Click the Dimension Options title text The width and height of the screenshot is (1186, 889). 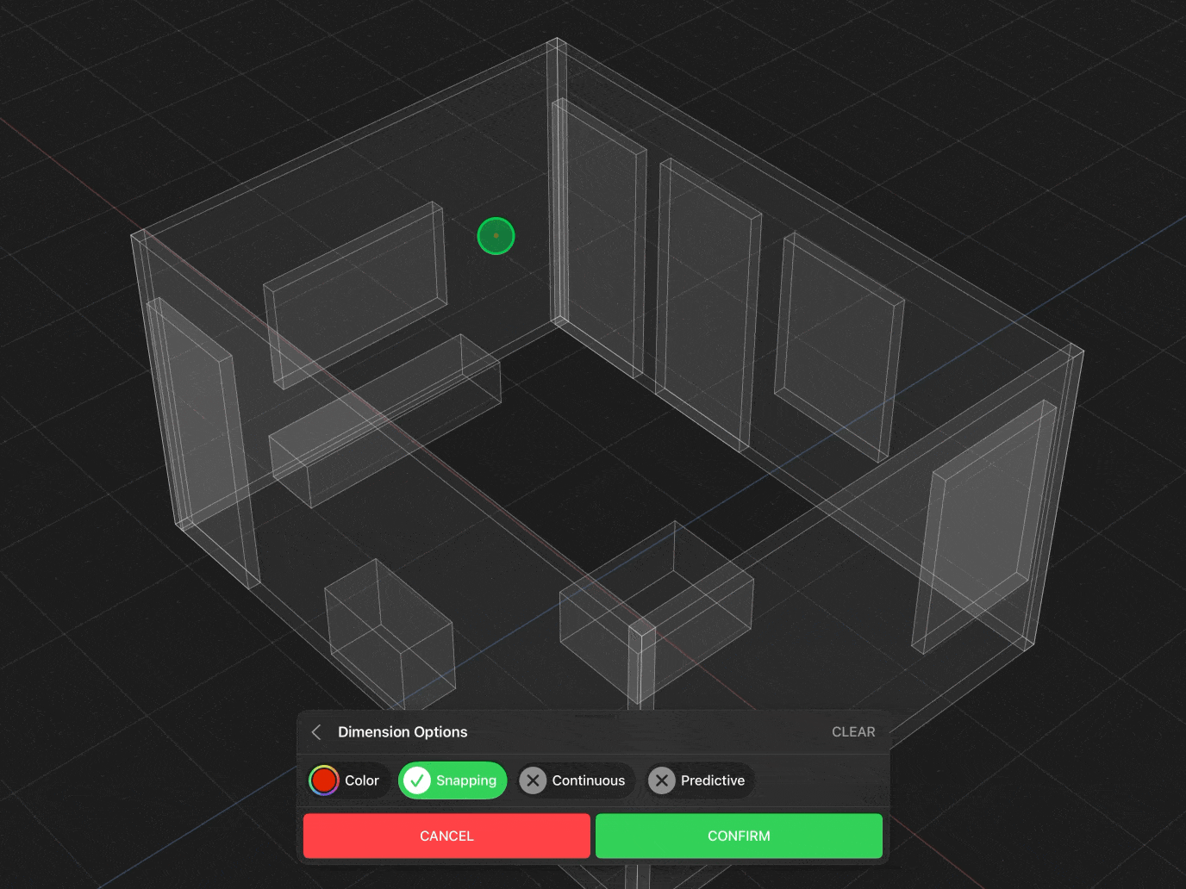[403, 732]
